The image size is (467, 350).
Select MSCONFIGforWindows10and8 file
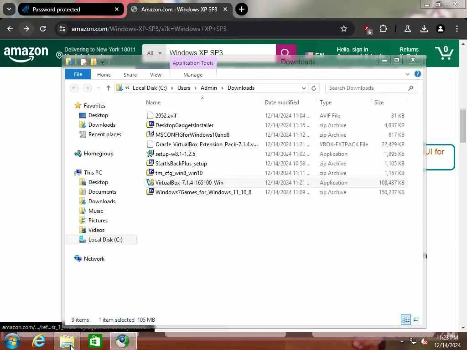coord(276,134)
